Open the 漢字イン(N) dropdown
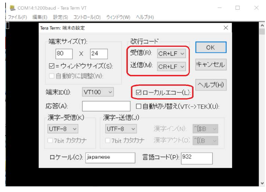Screen dimensions: 266x192 pos(205,129)
